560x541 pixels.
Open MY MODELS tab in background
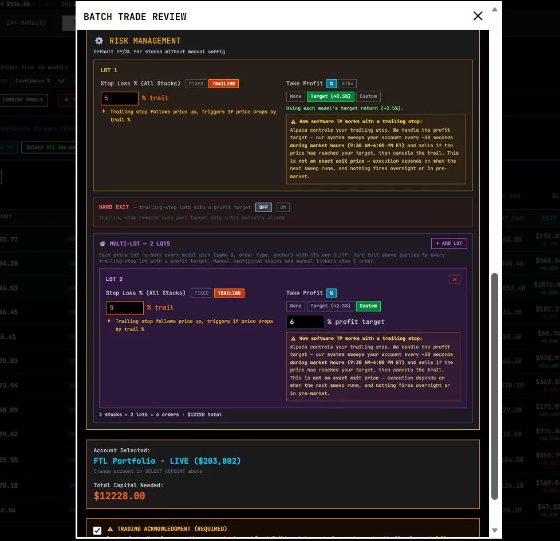(x=26, y=23)
